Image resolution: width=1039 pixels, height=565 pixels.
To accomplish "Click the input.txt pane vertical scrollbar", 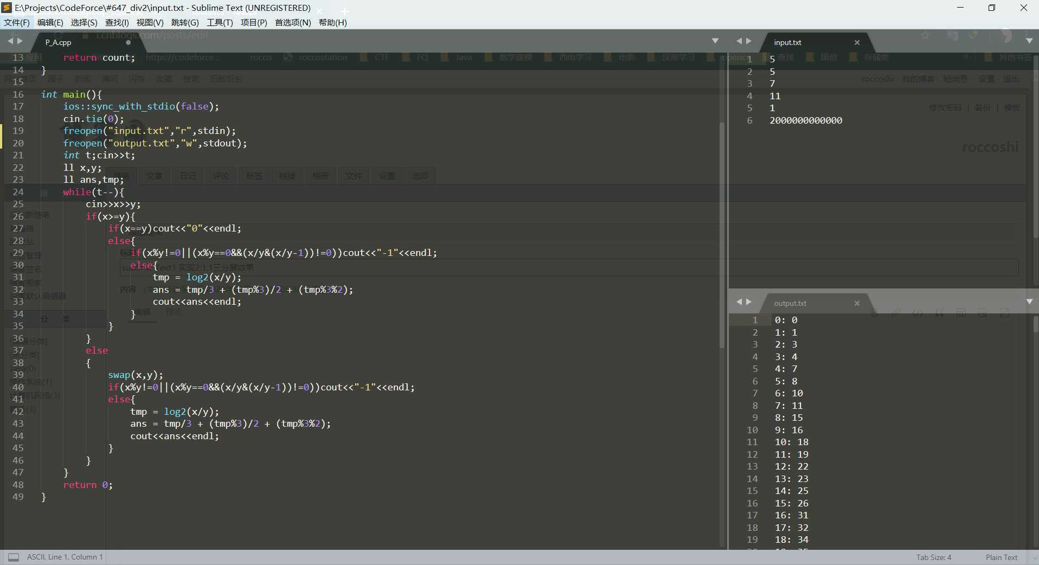I will [1035, 146].
